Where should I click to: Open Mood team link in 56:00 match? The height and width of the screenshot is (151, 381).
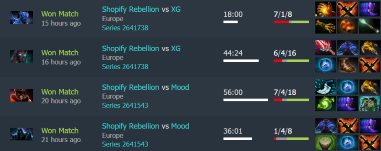pos(180,87)
